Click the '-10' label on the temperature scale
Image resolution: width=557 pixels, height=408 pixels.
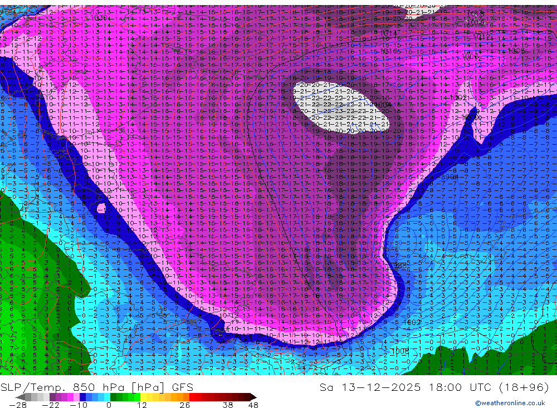79,405
